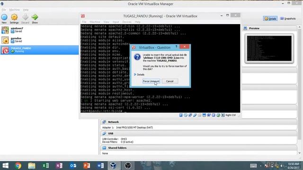Screen dimensions: 303x170
Task: Click the optical disk status icon
Action: click(186, 115)
